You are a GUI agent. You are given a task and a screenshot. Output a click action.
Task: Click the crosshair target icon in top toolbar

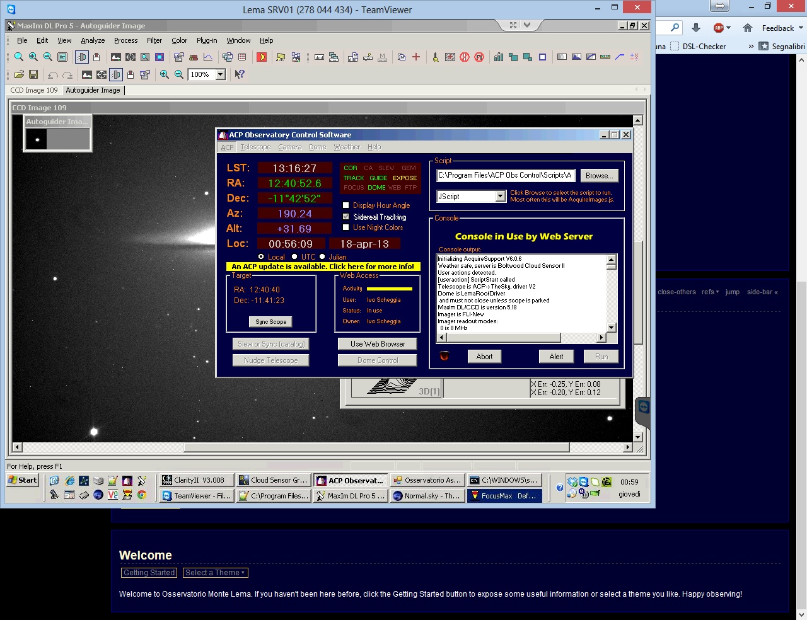point(131,57)
